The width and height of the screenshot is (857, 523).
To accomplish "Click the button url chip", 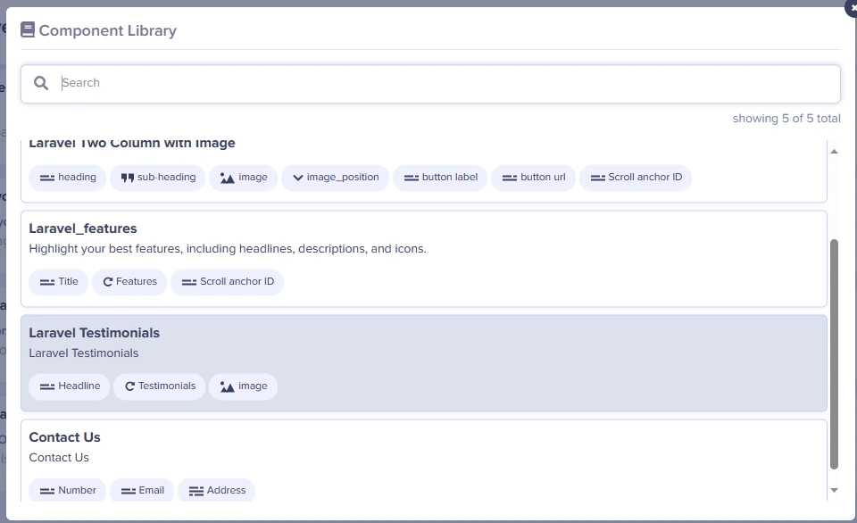I will coord(533,178).
